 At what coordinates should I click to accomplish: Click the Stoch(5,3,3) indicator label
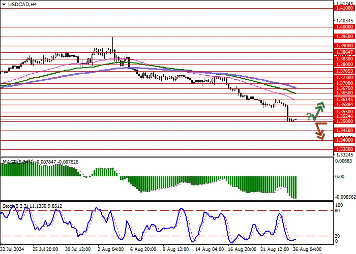pyautogui.click(x=32, y=206)
